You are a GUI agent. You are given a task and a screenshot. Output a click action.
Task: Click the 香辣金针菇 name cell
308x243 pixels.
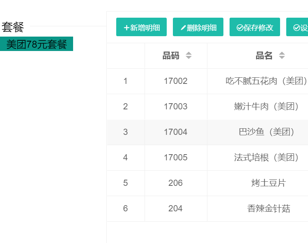pos(257,208)
